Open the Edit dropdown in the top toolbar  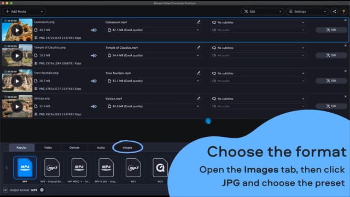(262, 11)
